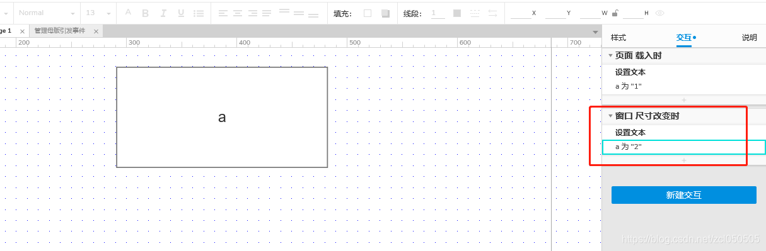Viewport: 766px width, 251px height.
Task: Center text horizontally
Action: coord(238,13)
